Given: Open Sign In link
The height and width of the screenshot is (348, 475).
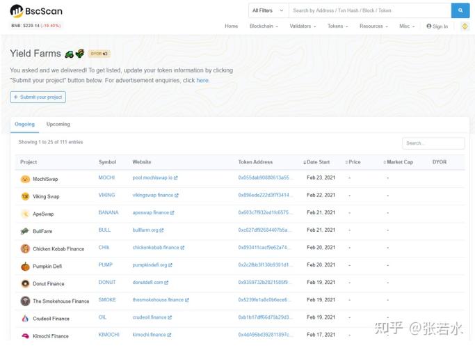Looking at the screenshot, I should pyautogui.click(x=437, y=26).
